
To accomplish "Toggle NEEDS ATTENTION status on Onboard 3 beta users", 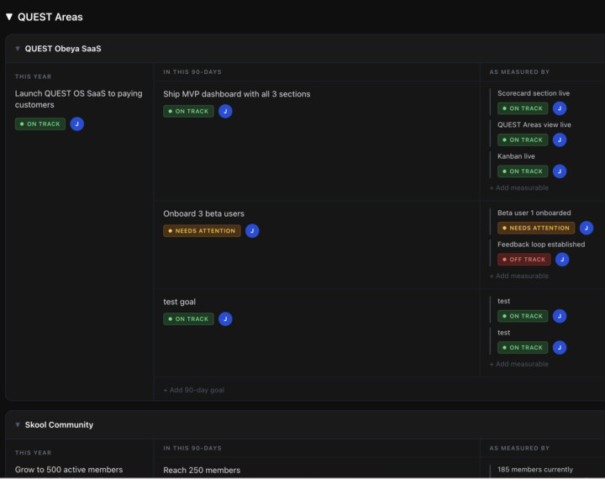I will [x=202, y=230].
